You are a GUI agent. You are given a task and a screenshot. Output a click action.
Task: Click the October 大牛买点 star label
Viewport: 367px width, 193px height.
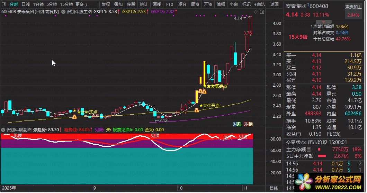click(x=209, y=106)
